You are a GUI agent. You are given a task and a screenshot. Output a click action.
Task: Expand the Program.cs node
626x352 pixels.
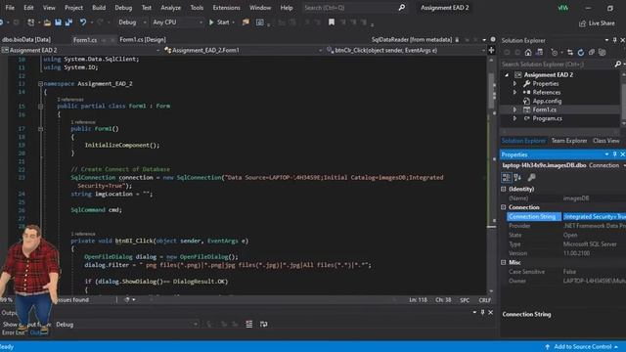[514, 118]
